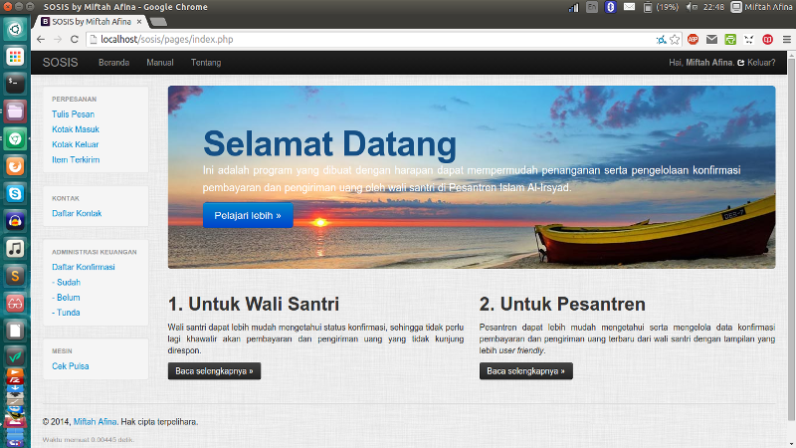Image resolution: width=796 pixels, height=448 pixels.
Task: Open the Adblock Plus extension icon
Action: 693,39
